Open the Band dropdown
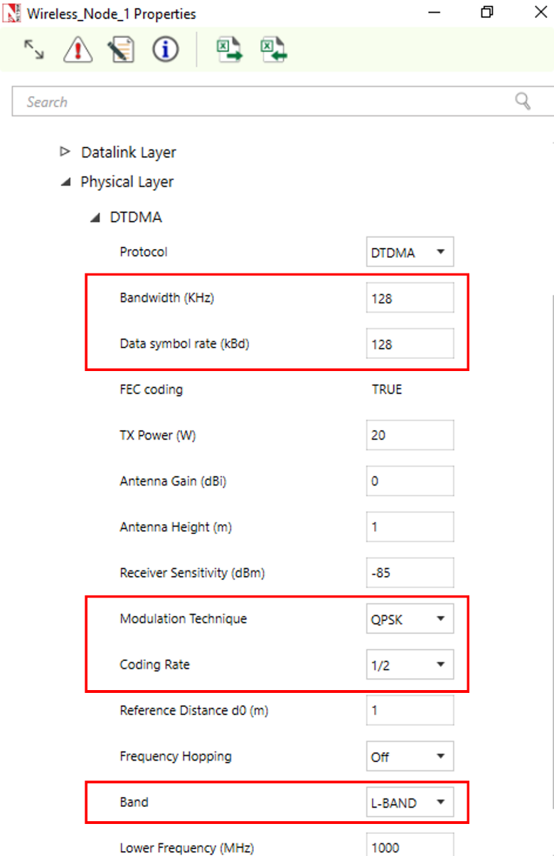 point(409,803)
